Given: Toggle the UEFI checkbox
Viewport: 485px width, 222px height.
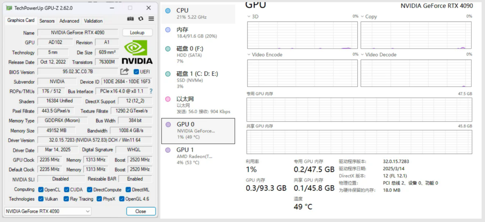Looking at the screenshot, I should [137, 72].
